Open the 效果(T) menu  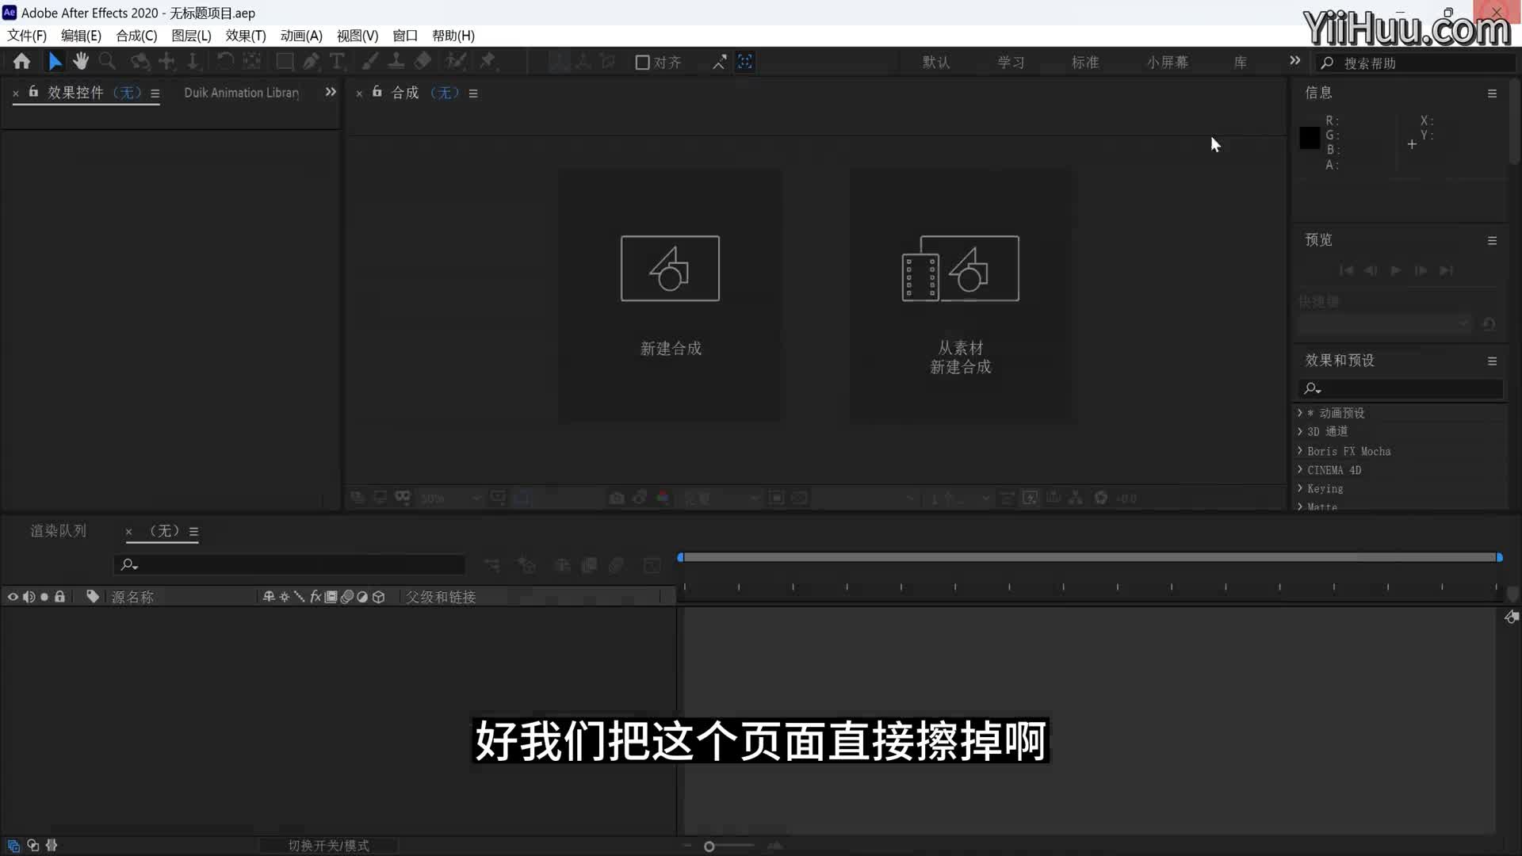246,36
